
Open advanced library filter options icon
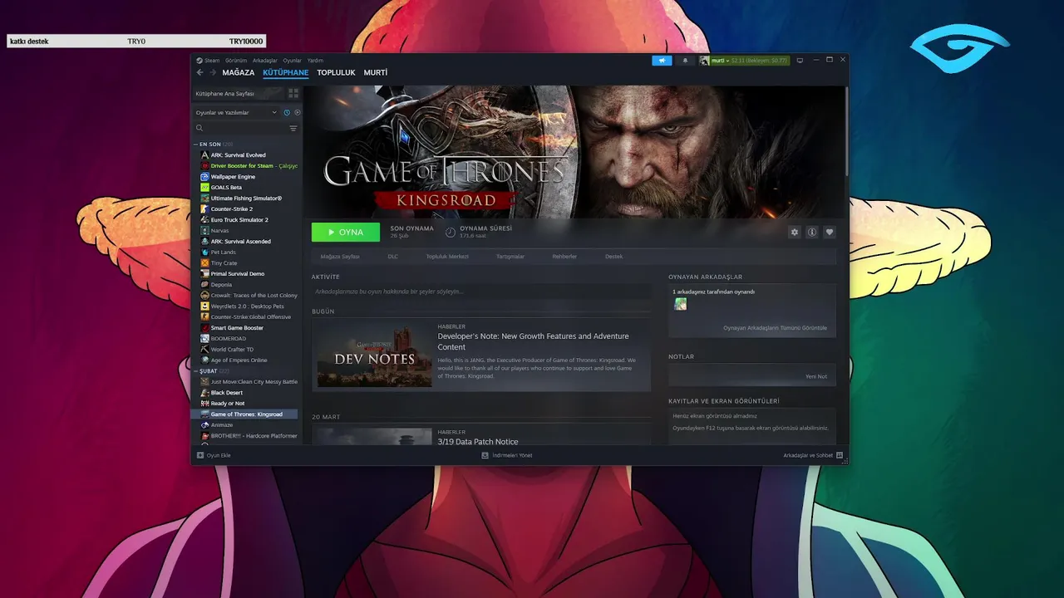click(x=293, y=128)
